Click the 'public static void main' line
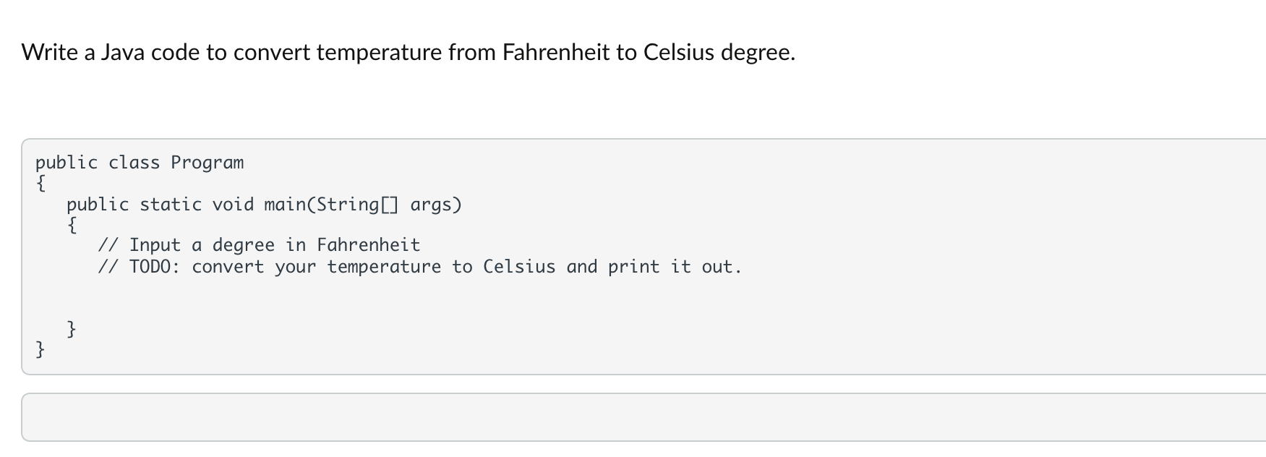The height and width of the screenshot is (457, 1266). pos(264,205)
